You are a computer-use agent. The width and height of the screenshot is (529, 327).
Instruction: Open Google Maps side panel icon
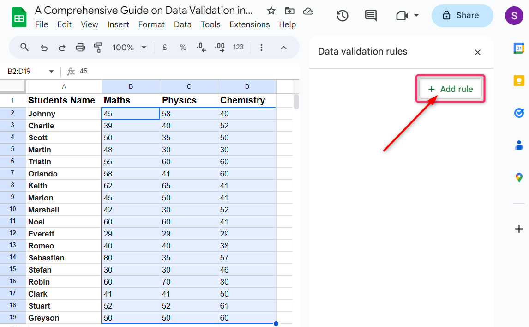click(x=519, y=177)
